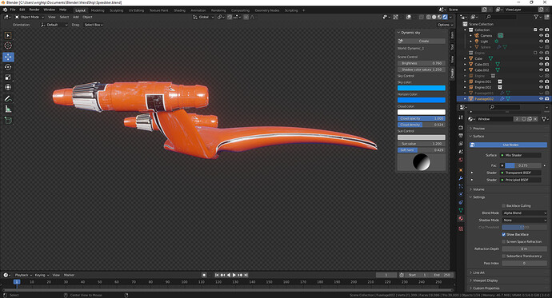Open the Object Mode dropdown
This screenshot has height=298, width=552.
pos(30,17)
